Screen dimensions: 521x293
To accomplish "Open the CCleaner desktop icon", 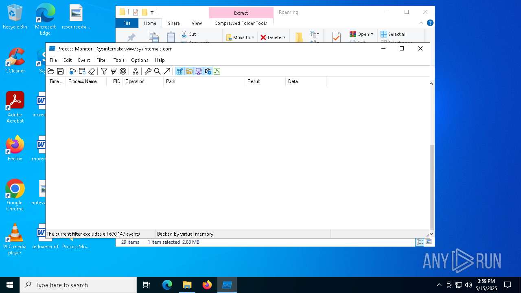I will (x=15, y=61).
